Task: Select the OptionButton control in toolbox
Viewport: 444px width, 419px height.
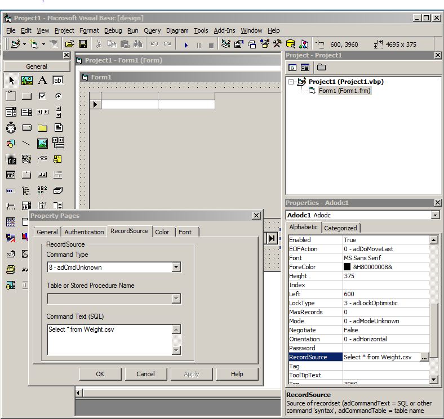Action: [x=59, y=96]
